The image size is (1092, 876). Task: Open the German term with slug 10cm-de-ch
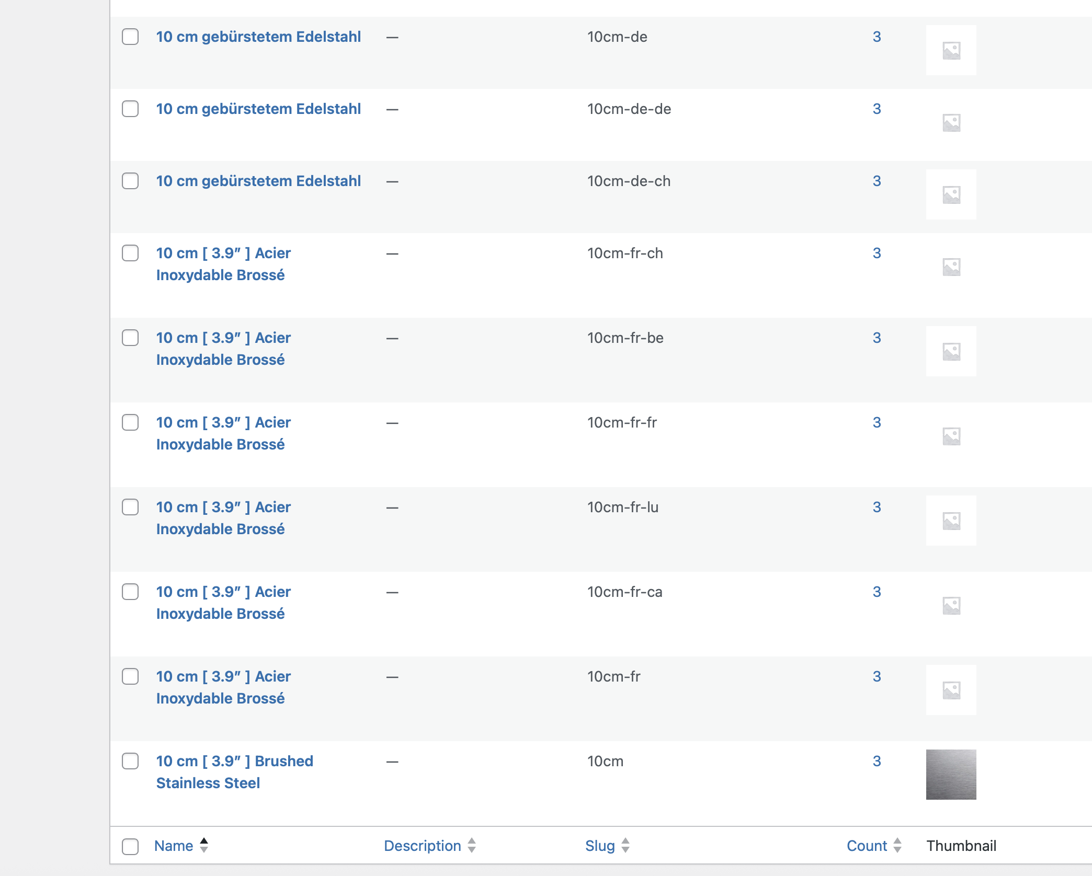pos(258,181)
